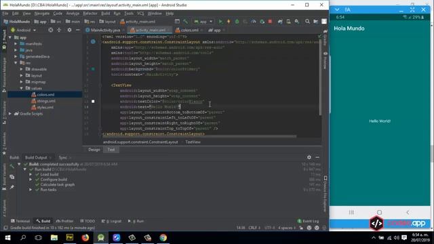Click the pin icon in Build panel

pyautogui.click(x=12, y=187)
